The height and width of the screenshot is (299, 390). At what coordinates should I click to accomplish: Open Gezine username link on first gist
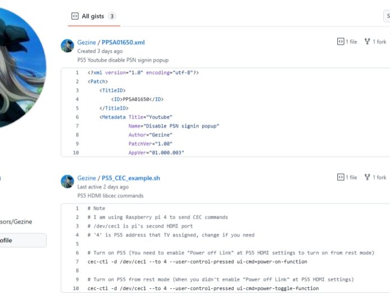[x=87, y=42]
